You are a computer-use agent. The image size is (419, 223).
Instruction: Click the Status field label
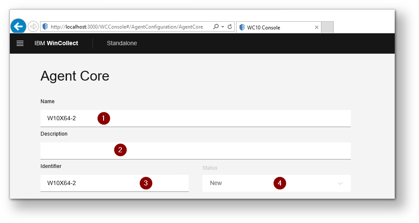coord(210,168)
